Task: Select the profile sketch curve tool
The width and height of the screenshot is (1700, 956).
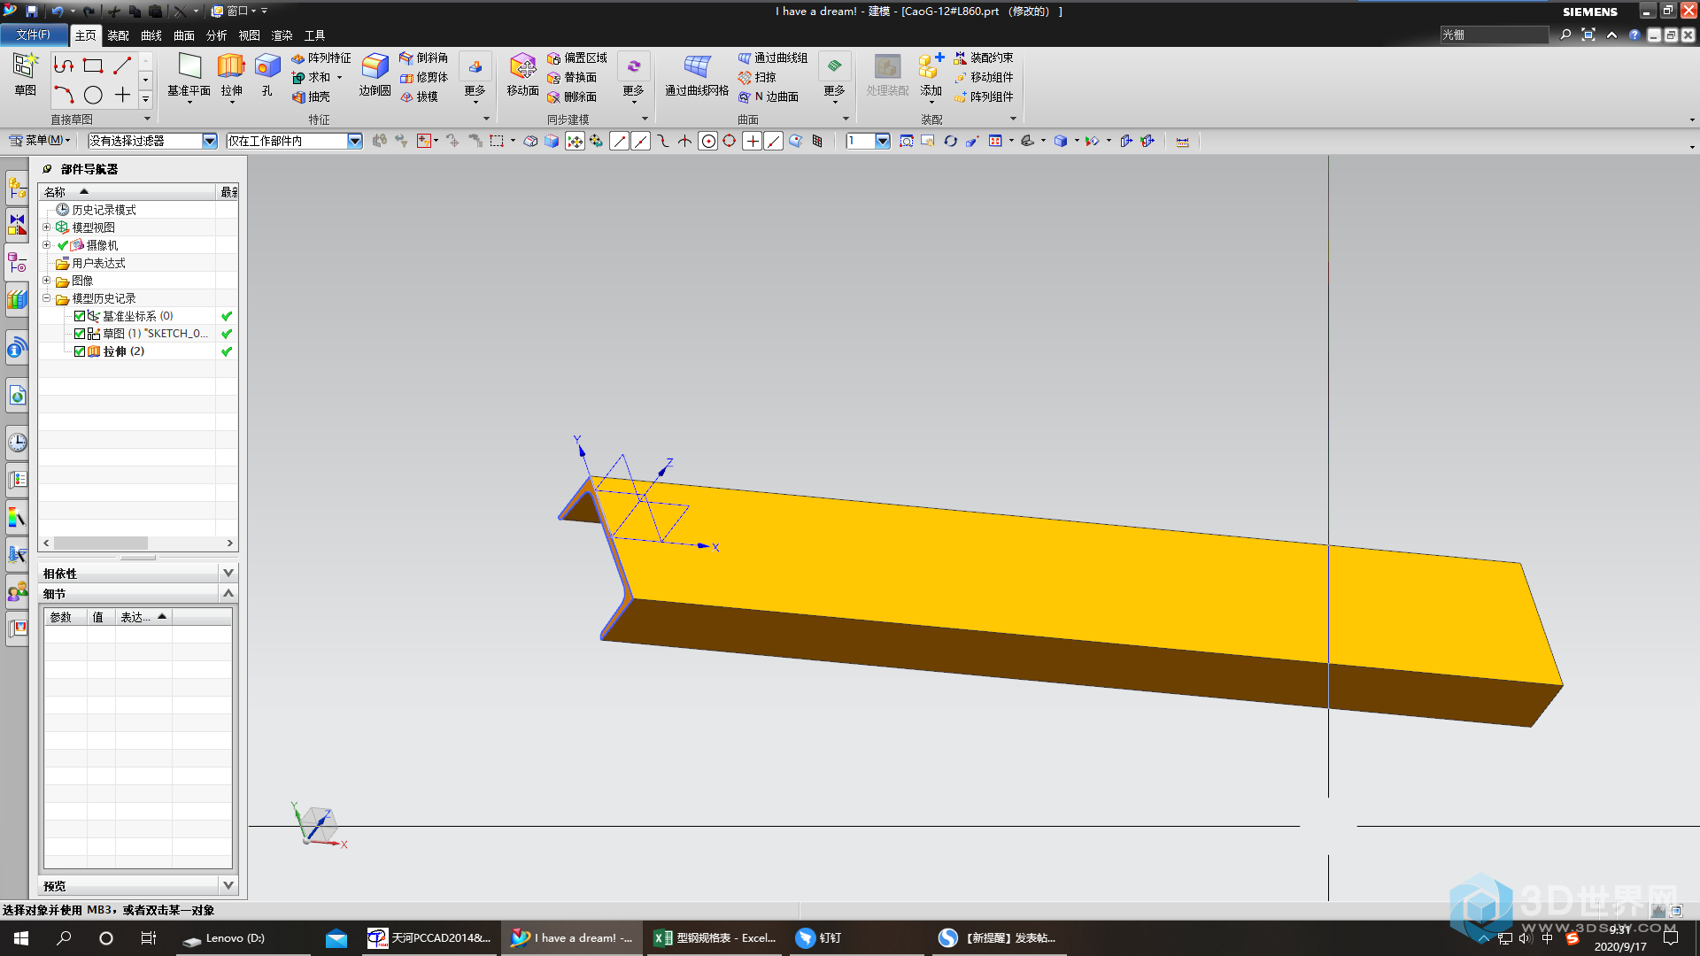Action: pos(64,66)
